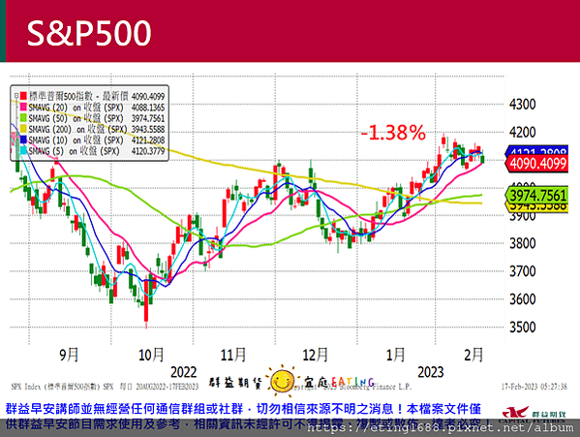Image resolution: width=580 pixels, height=437 pixels.
Task: Select the 標準普爾500指數 - 最新價 legend label
Action: point(78,96)
